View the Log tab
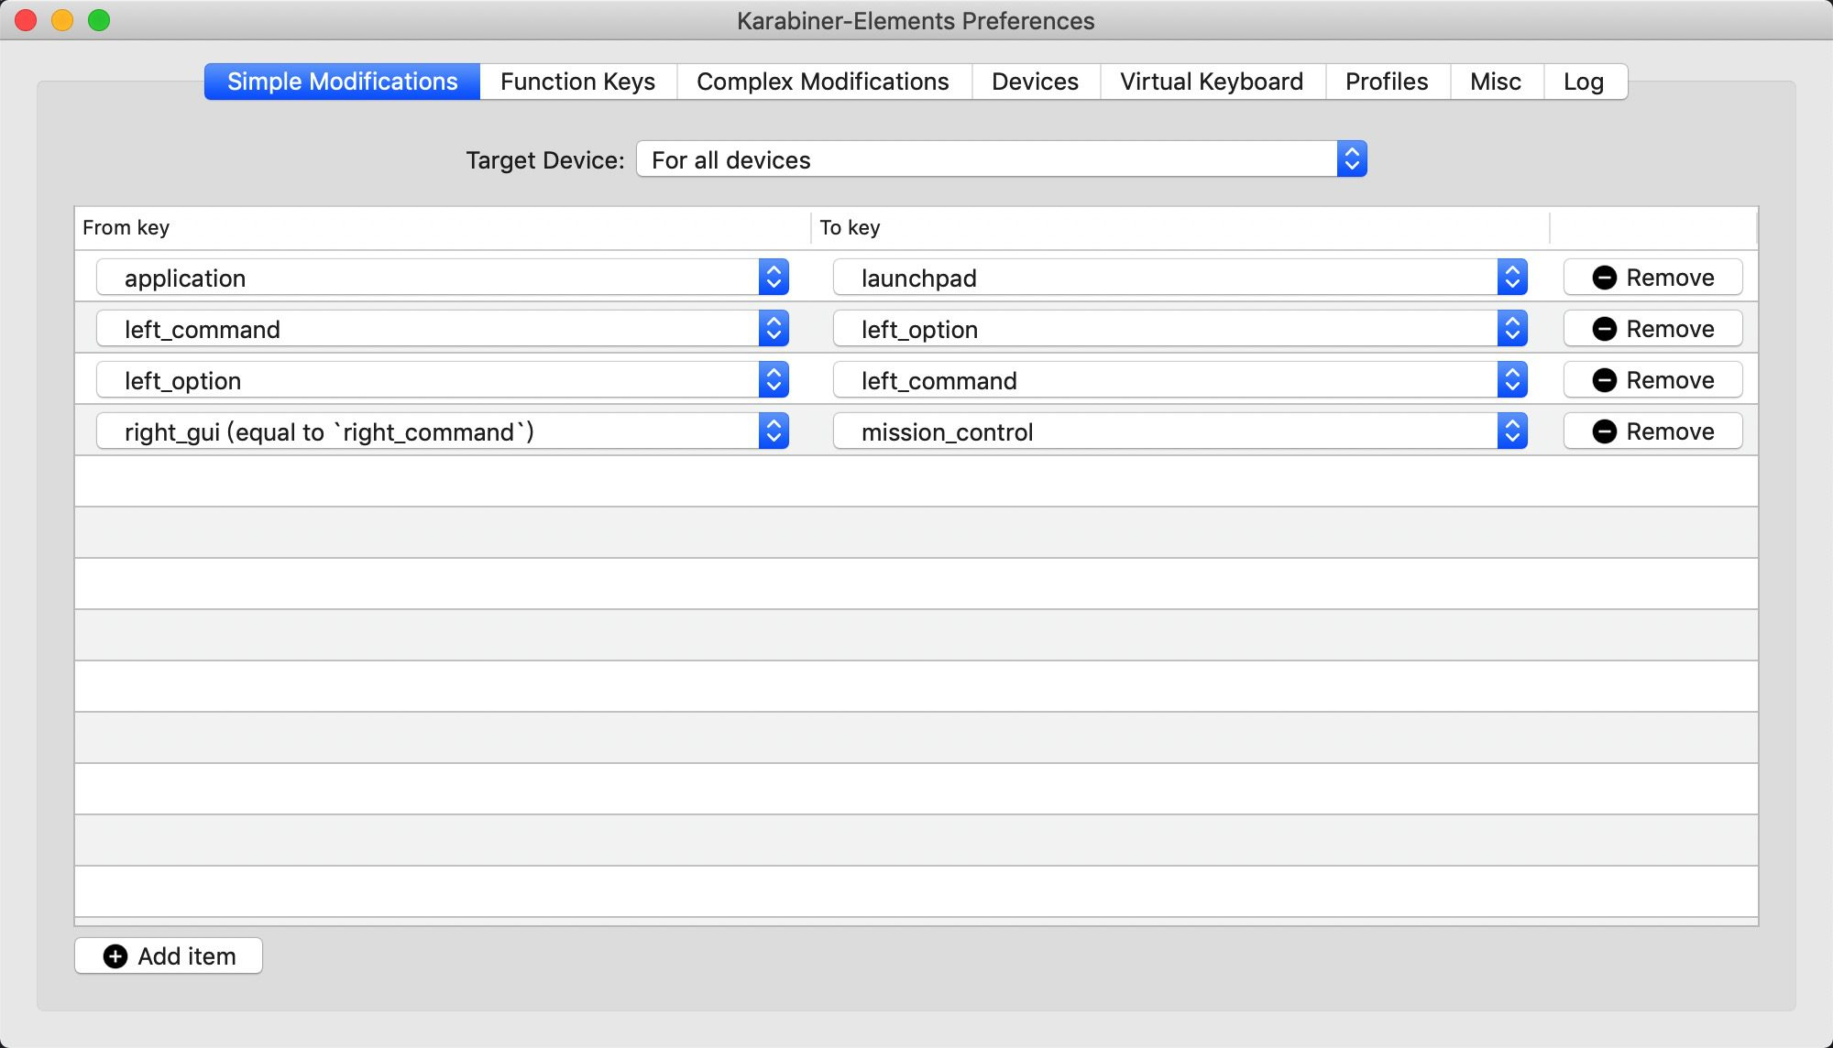This screenshot has width=1833, height=1048. click(x=1583, y=82)
